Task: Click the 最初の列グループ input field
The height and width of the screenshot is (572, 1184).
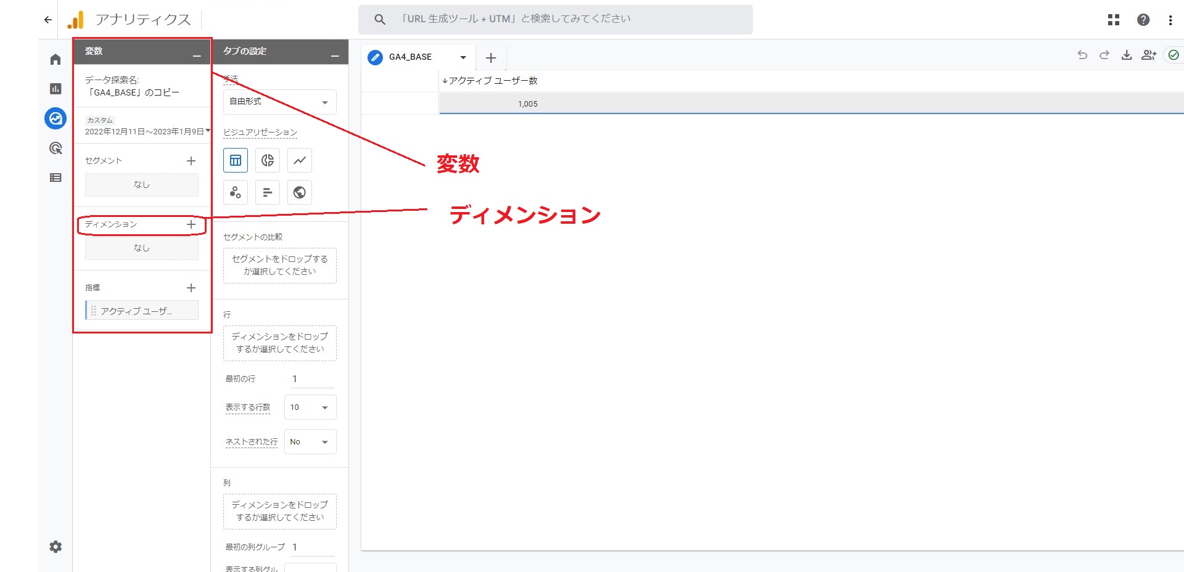Action: [313, 547]
